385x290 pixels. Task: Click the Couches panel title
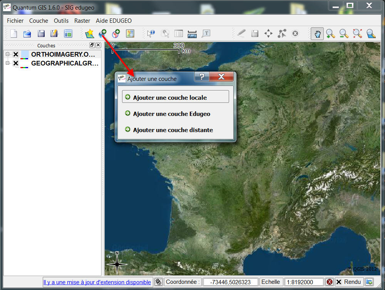tap(46, 45)
